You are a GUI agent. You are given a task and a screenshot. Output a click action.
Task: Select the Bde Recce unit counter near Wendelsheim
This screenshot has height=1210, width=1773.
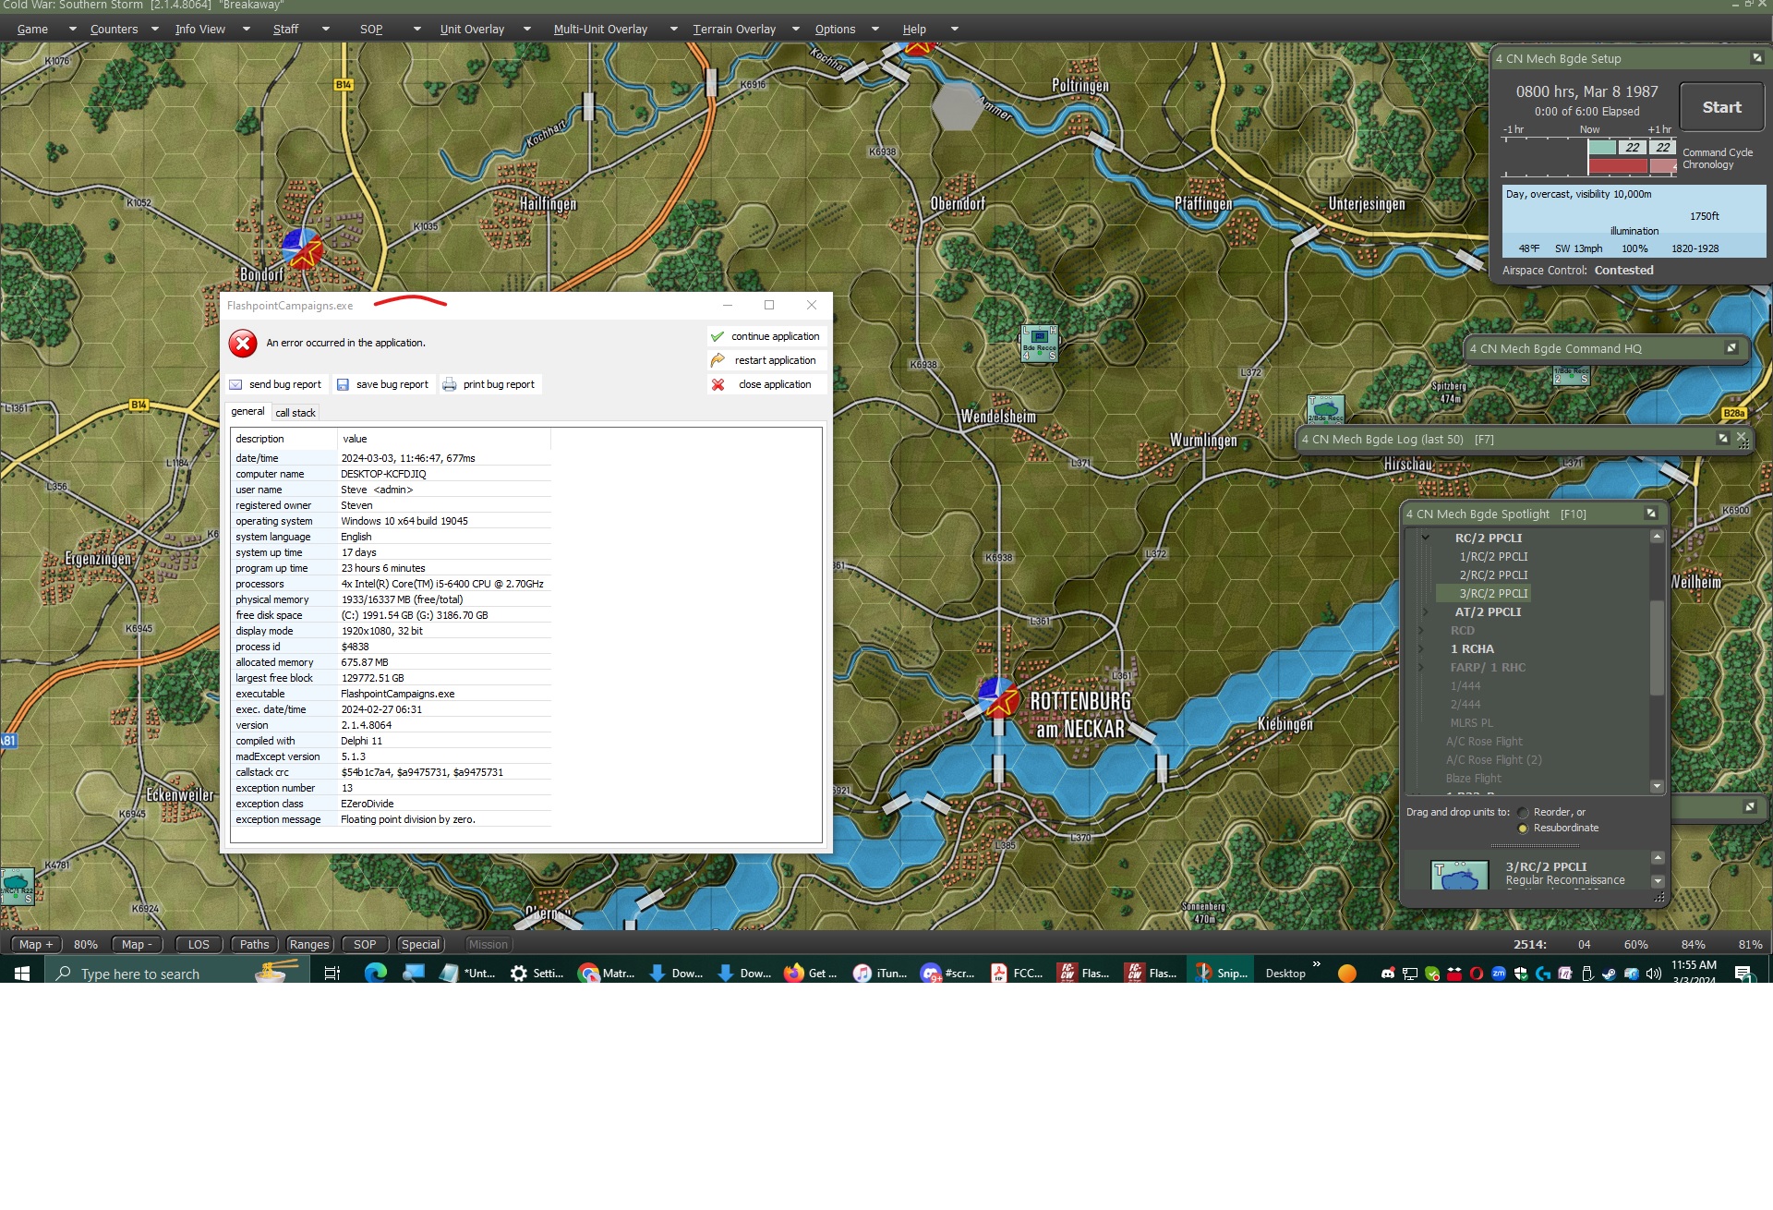[x=1039, y=344]
